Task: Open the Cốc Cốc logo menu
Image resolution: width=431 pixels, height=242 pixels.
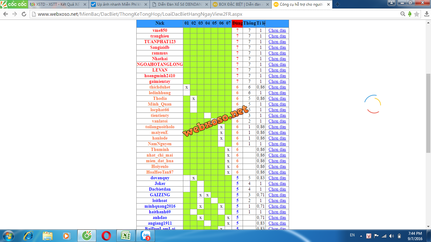Action: point(14,4)
